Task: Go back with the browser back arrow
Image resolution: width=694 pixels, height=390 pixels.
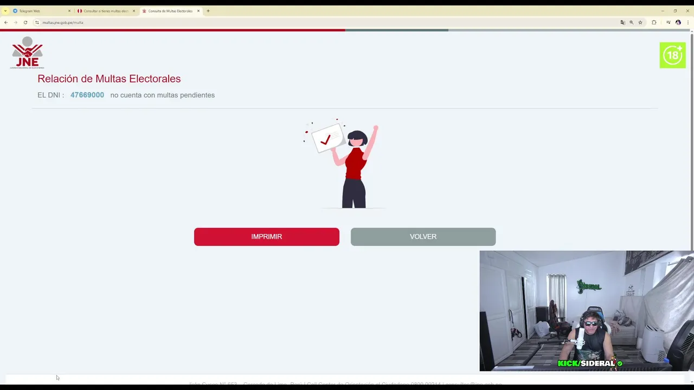Action: (6, 22)
